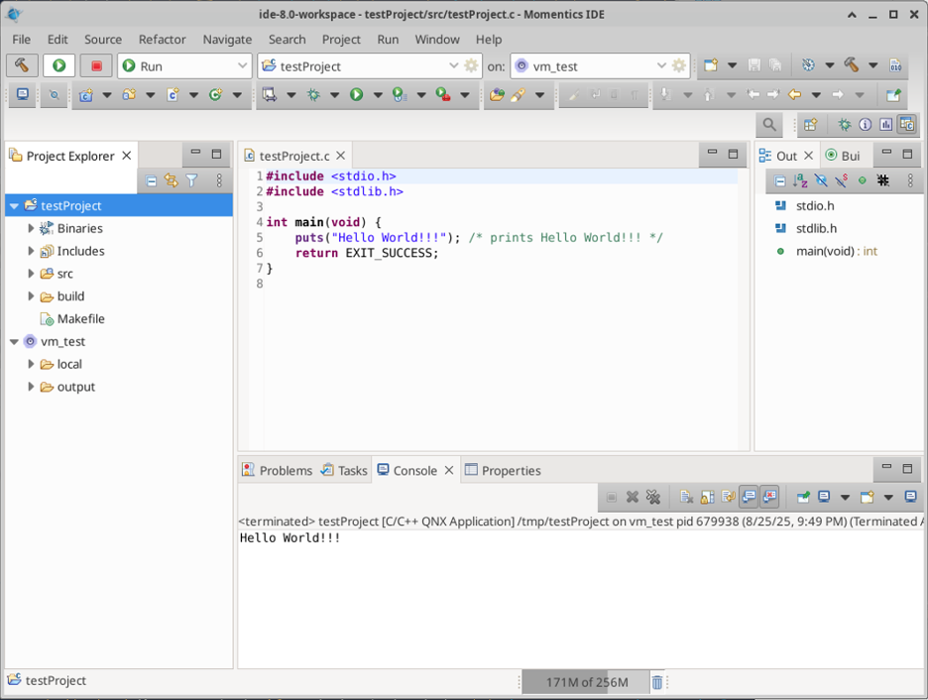Screen dimensions: 928x700
Task: Open the search magnifier icon in toolbar
Action: click(x=768, y=125)
